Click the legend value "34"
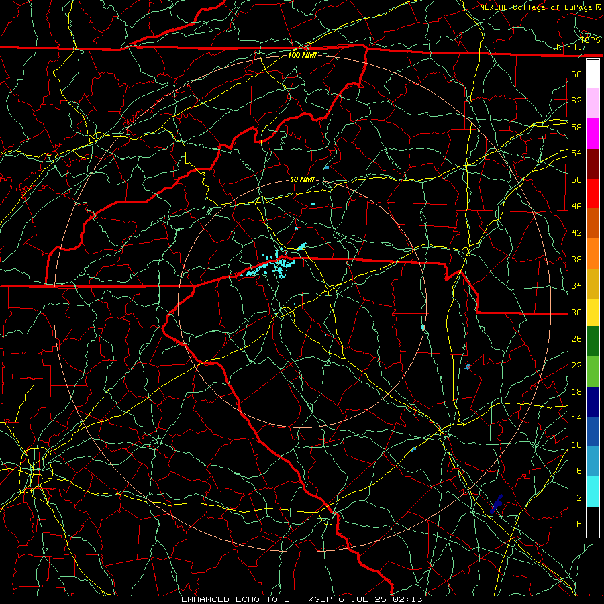Screen dimensions: 604x604 (576, 286)
